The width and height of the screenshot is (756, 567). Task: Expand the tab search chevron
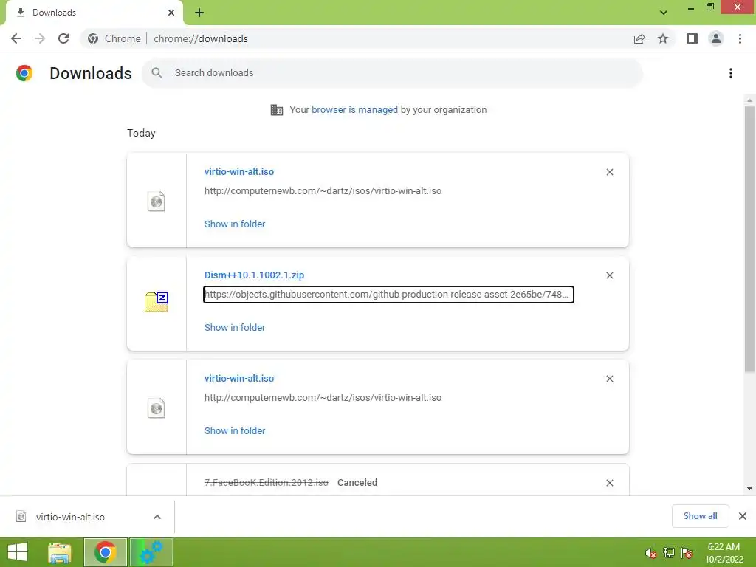tap(664, 13)
